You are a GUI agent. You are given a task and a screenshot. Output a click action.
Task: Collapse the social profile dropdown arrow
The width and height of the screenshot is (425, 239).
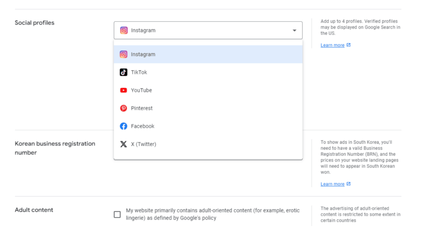coord(294,30)
